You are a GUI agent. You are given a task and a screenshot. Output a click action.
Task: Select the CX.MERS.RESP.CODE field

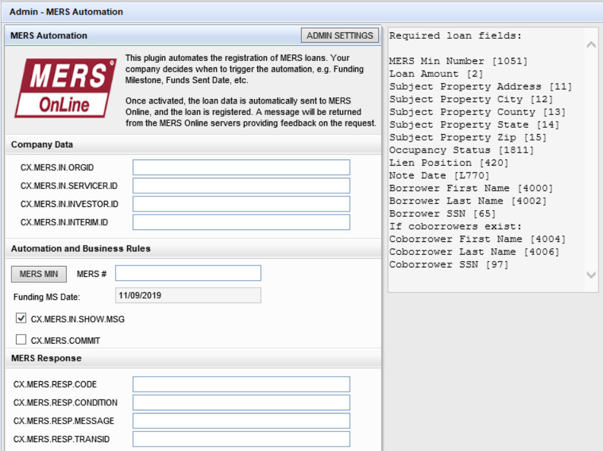[241, 384]
